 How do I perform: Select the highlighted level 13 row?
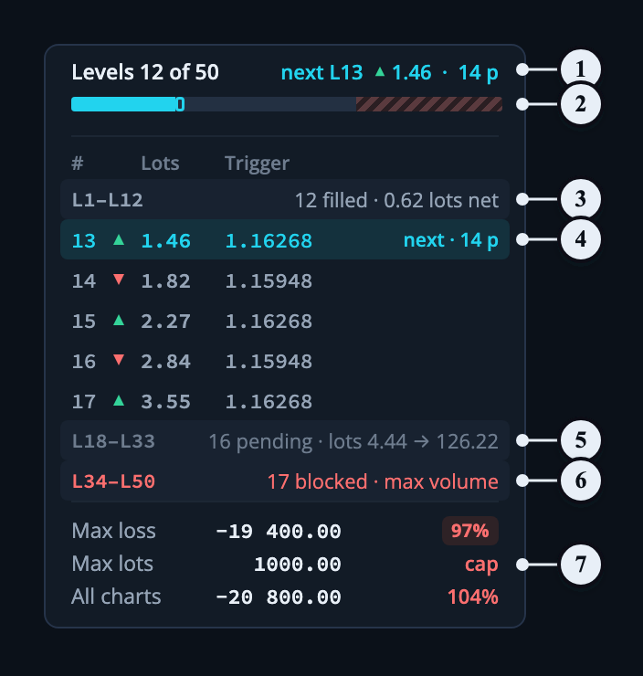[285, 239]
